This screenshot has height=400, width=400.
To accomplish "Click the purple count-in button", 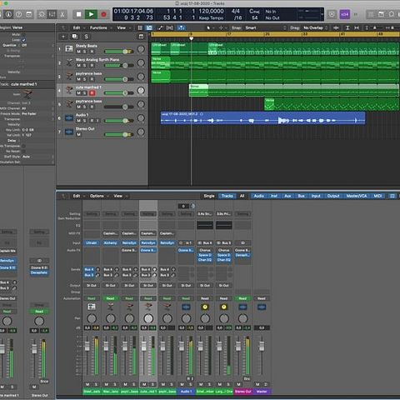I will point(344,14).
